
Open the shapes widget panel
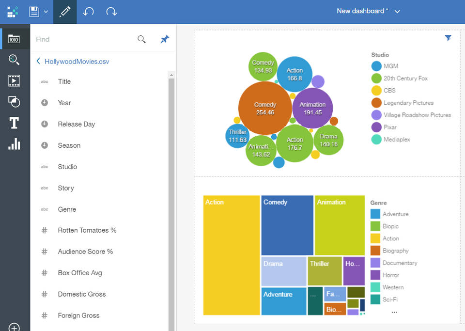(x=13, y=102)
